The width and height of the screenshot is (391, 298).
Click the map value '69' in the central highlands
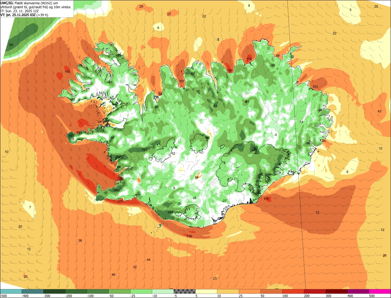[207, 138]
